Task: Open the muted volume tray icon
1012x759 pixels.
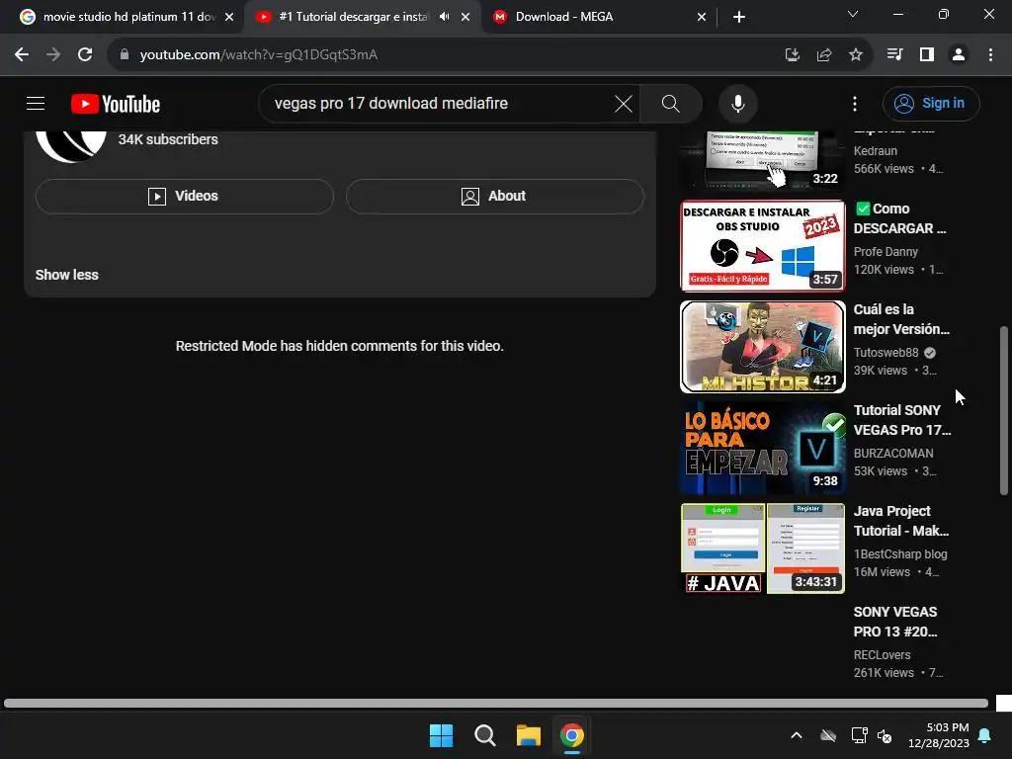Action: 885,735
